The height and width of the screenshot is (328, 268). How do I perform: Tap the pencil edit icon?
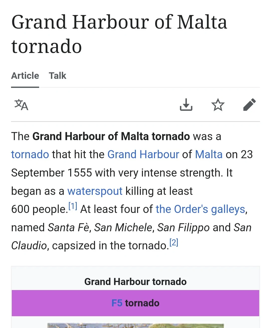click(249, 105)
